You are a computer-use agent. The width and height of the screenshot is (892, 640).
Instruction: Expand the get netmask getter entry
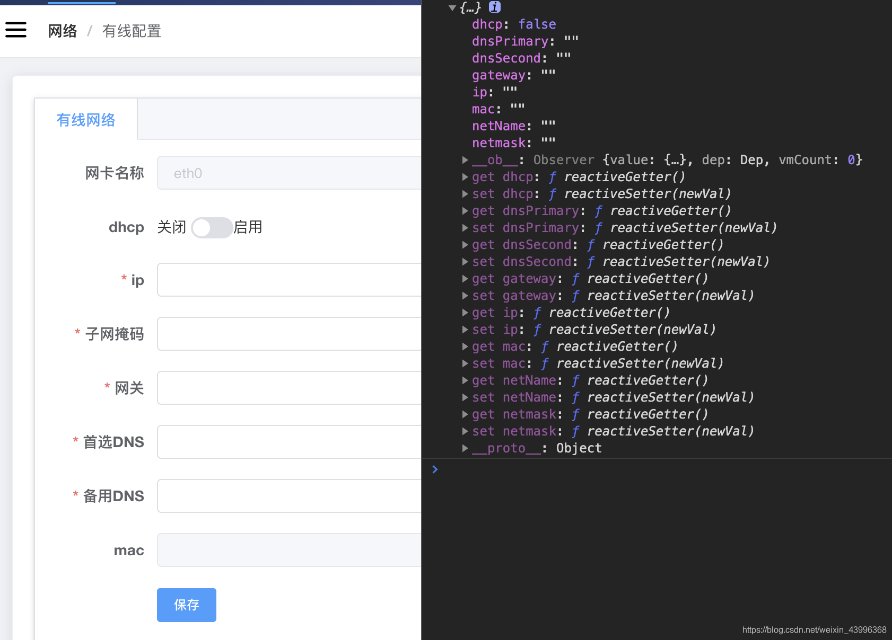tap(465, 414)
